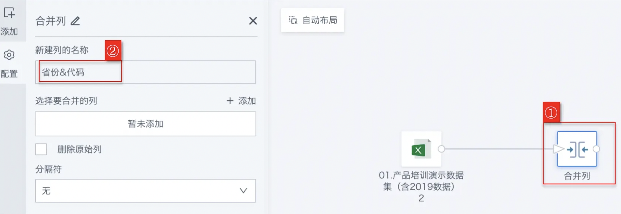Select the Excel dataset node
This screenshot has height=214, width=621.
pos(421,149)
